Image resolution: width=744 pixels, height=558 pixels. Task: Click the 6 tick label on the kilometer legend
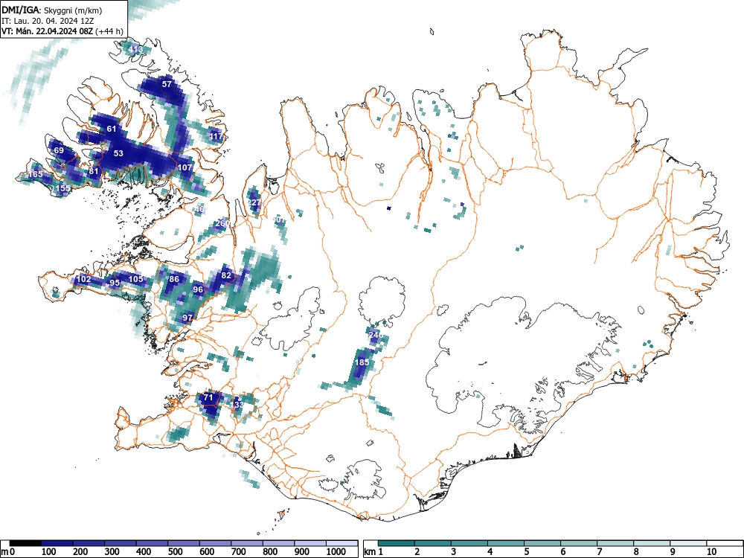click(x=563, y=552)
